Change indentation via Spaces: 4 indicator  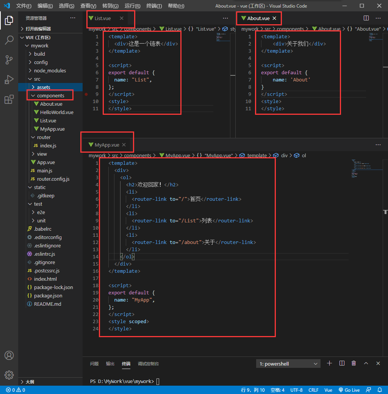click(277, 390)
